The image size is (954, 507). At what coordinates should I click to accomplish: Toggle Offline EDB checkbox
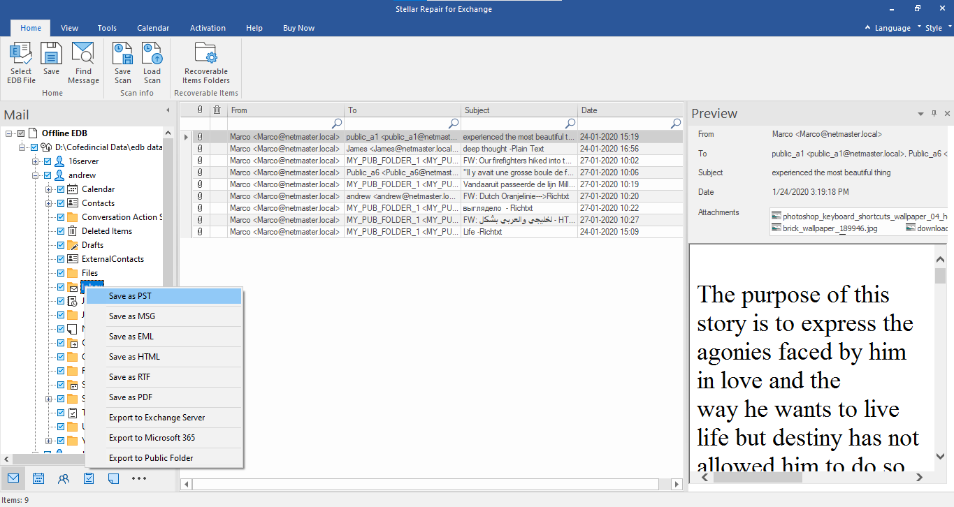[21, 133]
